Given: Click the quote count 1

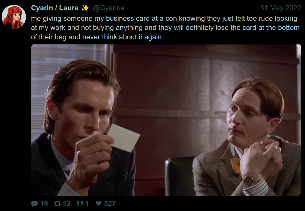Looking at the screenshot, I should (87, 203).
